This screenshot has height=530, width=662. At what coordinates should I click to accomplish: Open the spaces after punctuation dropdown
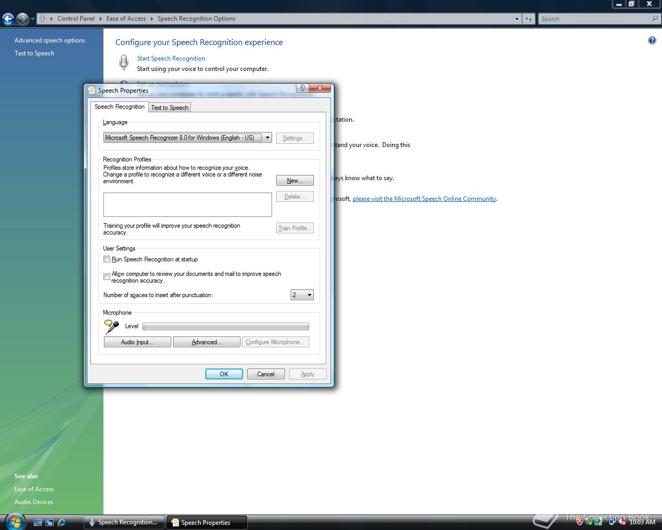(x=309, y=295)
